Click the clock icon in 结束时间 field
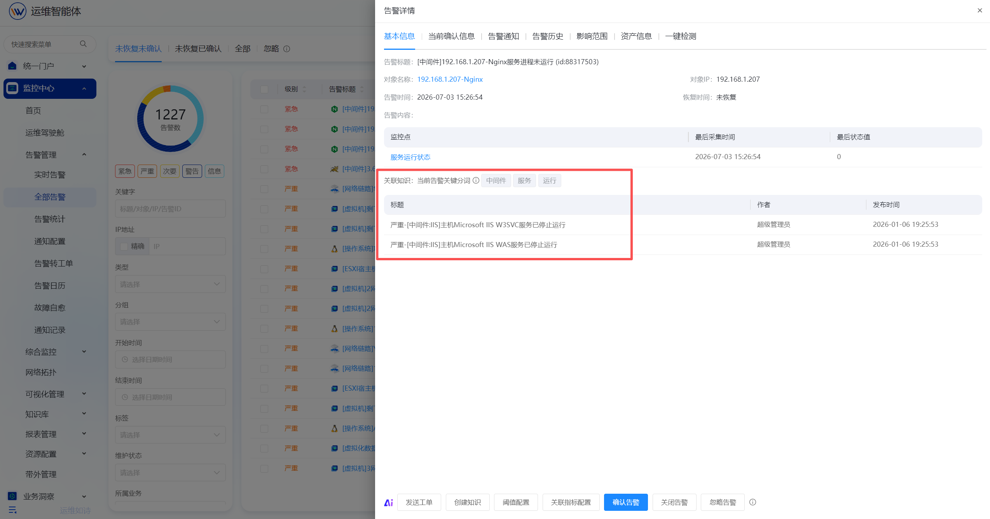 [125, 397]
